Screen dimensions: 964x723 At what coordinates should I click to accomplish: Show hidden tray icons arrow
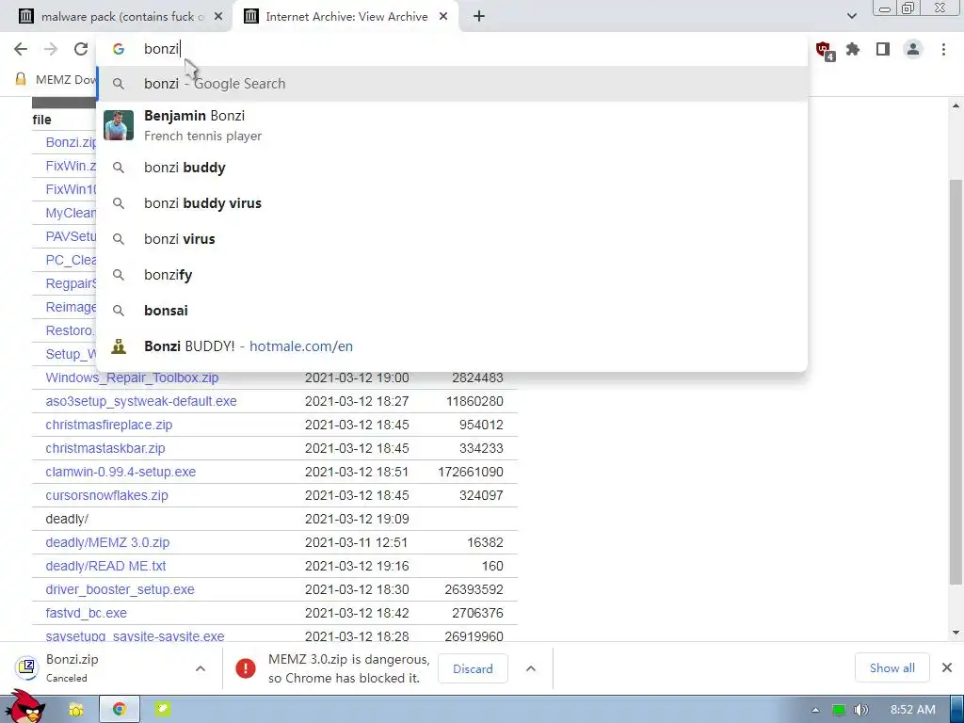coord(816,710)
